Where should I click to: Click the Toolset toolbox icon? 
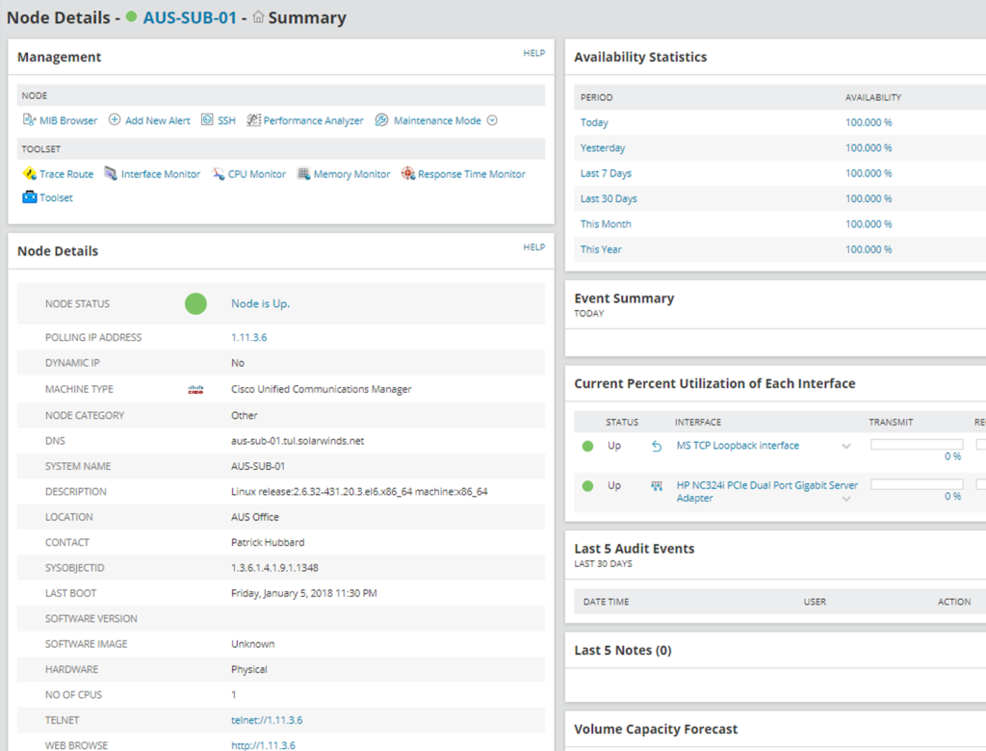click(30, 196)
